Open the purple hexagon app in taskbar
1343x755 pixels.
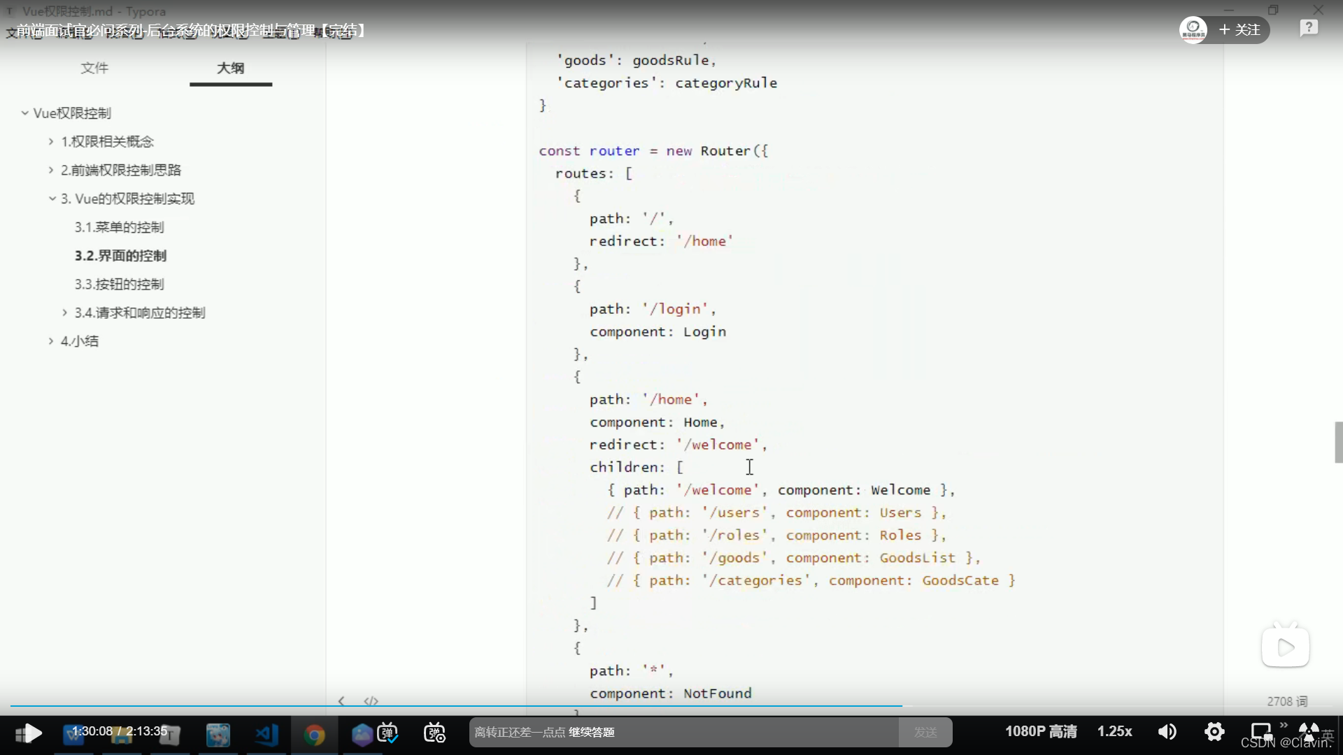(361, 734)
